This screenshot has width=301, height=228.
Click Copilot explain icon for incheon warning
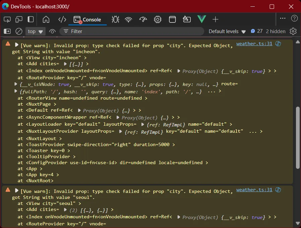click(x=278, y=44)
